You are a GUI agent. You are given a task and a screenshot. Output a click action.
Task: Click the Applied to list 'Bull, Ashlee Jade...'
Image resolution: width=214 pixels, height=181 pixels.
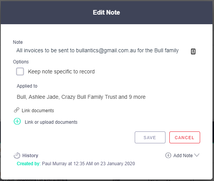click(81, 97)
